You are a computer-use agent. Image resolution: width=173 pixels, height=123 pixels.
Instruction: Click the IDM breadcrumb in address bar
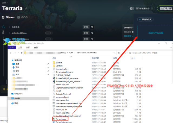tap(71, 53)
